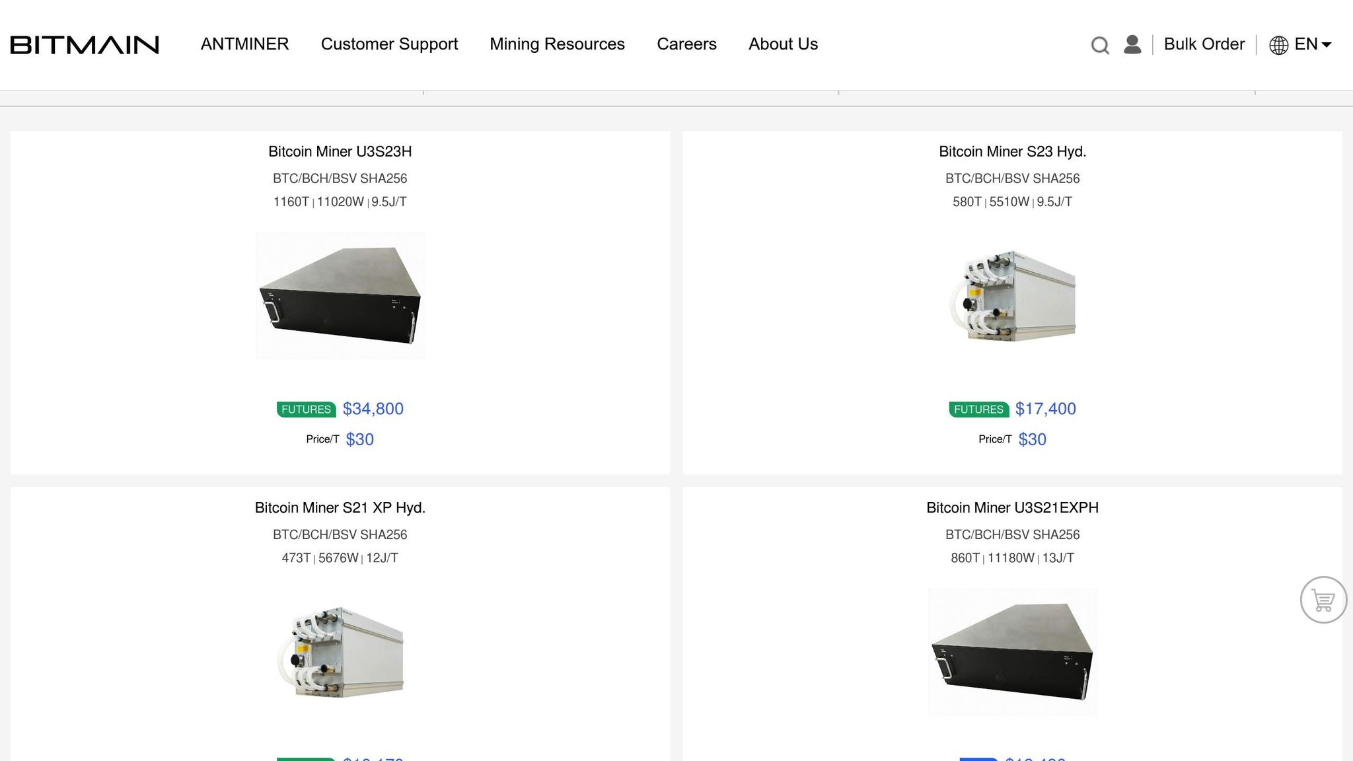This screenshot has width=1353, height=761.
Task: Expand the EN language dropdown arrow
Action: click(1326, 45)
